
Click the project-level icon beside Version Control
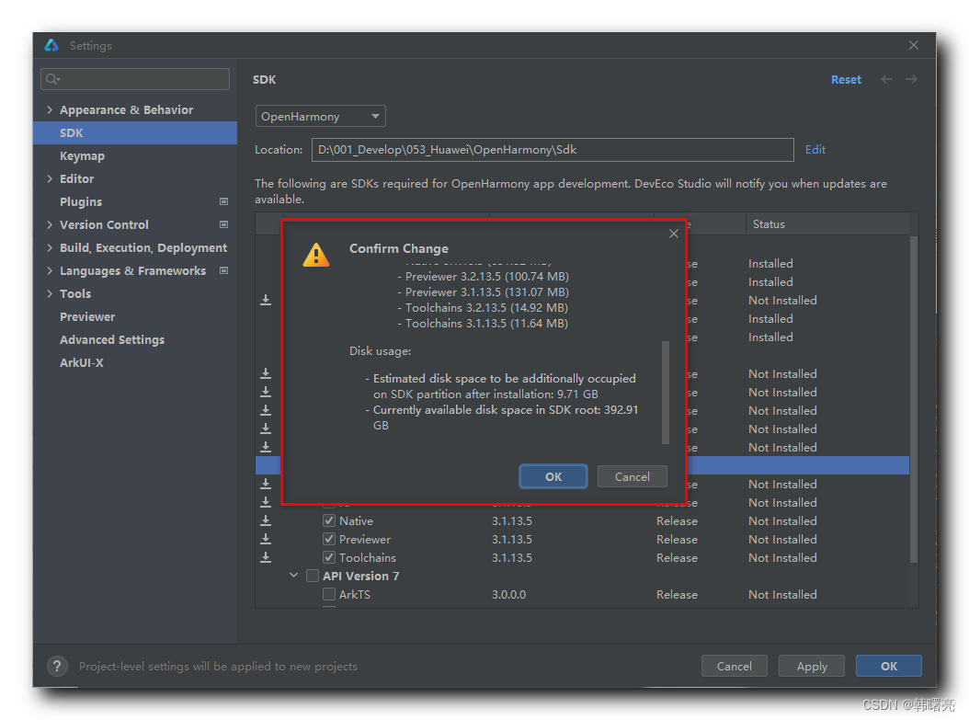[x=223, y=224]
